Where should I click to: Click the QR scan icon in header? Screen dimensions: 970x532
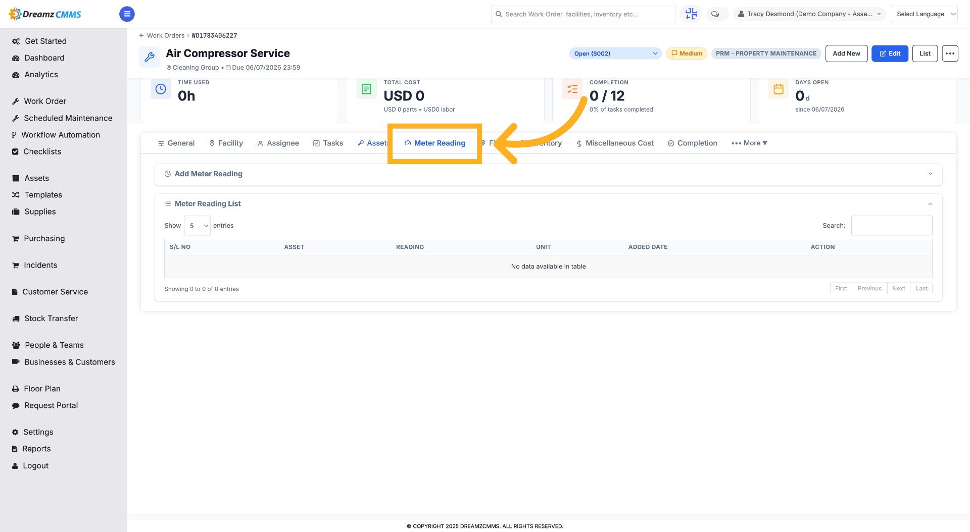691,14
